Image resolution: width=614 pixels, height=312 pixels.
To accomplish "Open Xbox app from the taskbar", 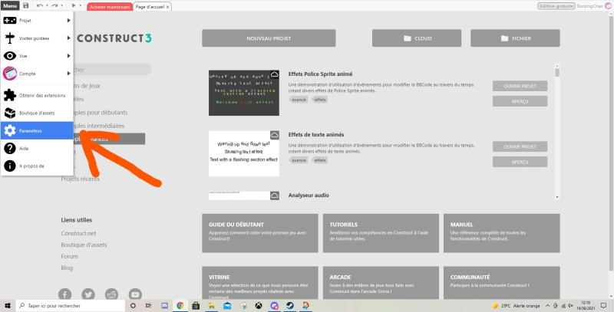I will [x=259, y=306].
